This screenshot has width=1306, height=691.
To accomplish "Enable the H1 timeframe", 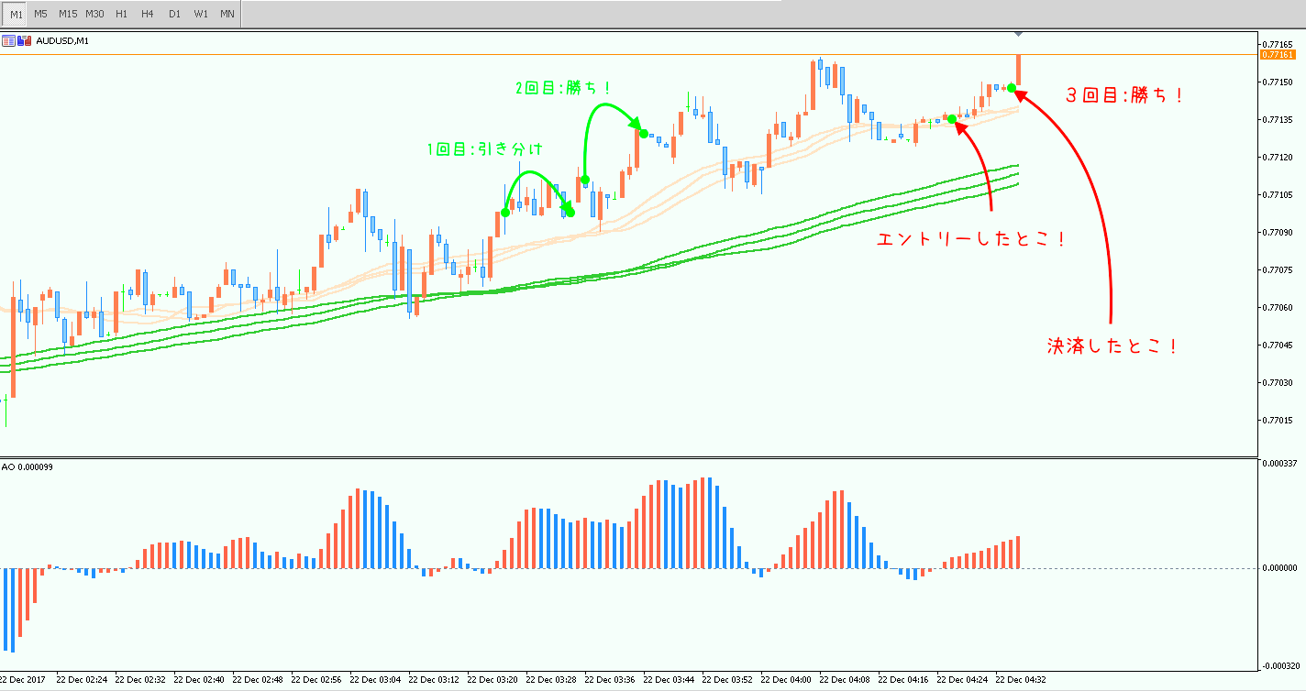I will point(121,14).
